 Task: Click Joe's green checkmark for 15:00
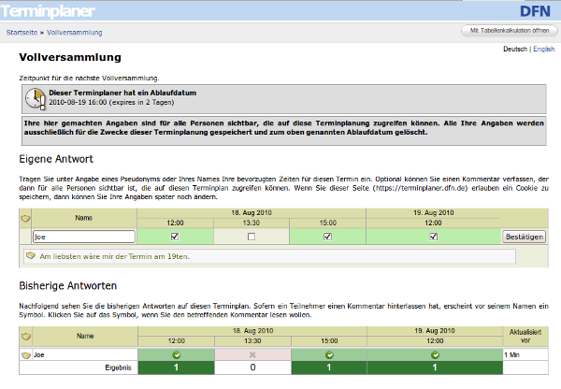coord(327,355)
